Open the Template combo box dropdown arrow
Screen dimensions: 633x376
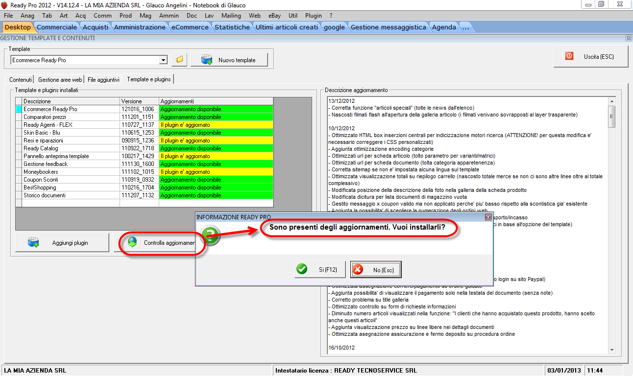click(164, 60)
